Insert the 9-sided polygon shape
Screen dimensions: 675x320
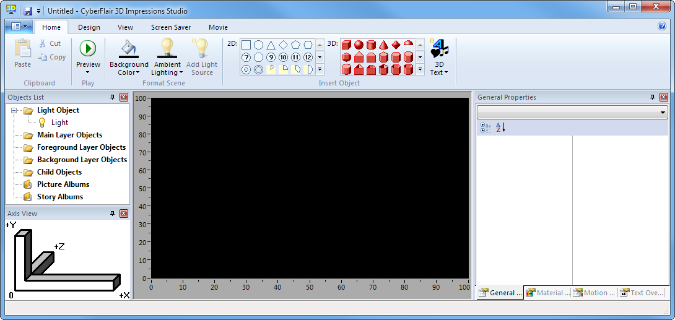271,57
